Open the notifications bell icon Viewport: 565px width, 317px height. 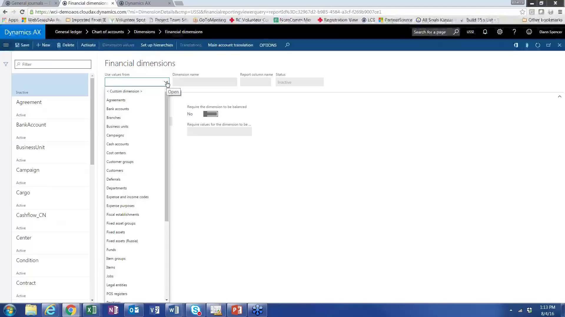click(x=485, y=32)
